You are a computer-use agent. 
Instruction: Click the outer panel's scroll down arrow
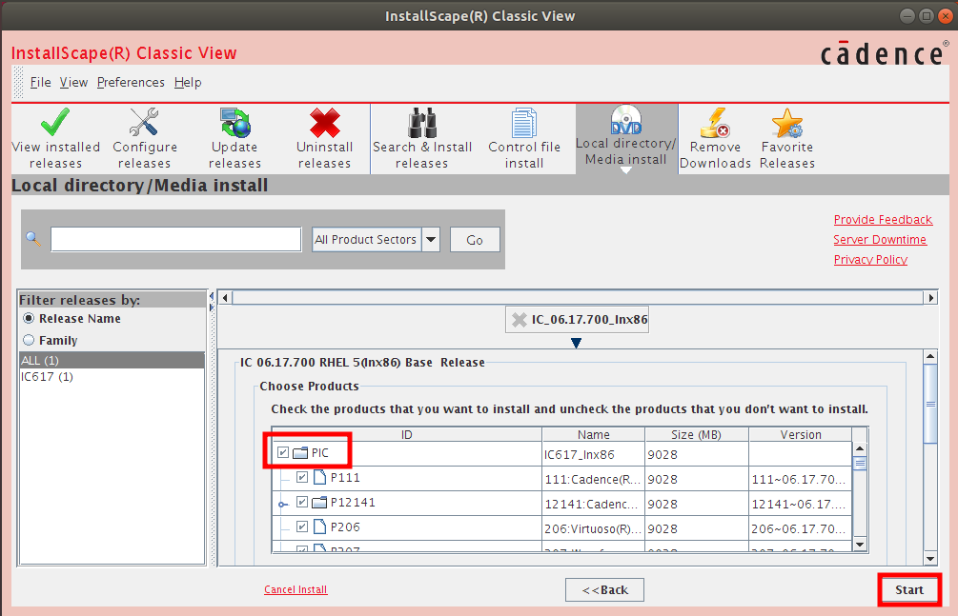click(930, 558)
